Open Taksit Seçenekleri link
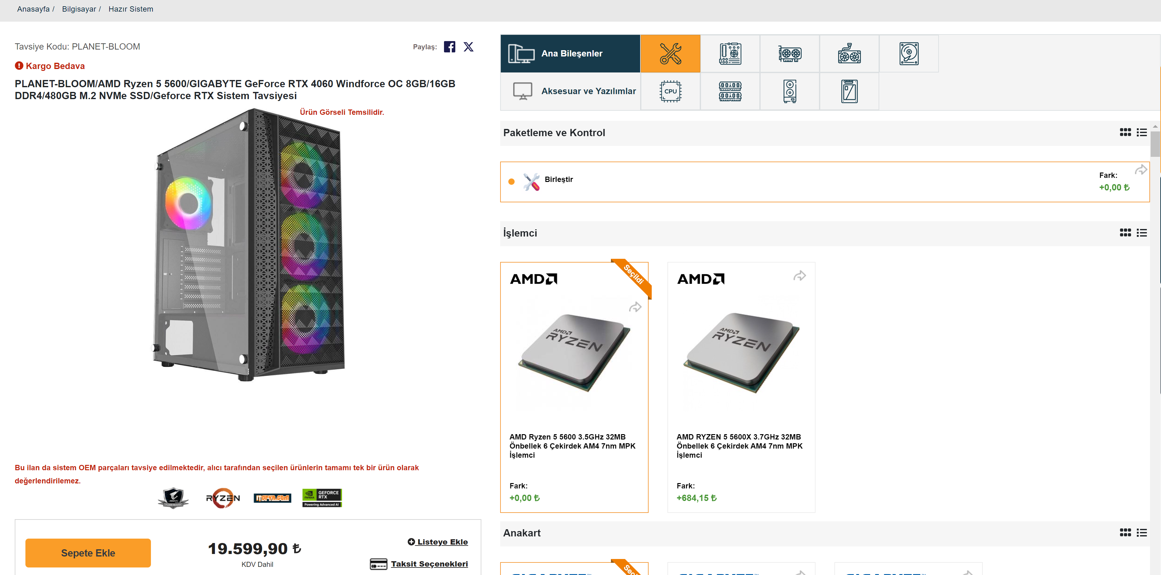The width and height of the screenshot is (1161, 575). click(429, 564)
